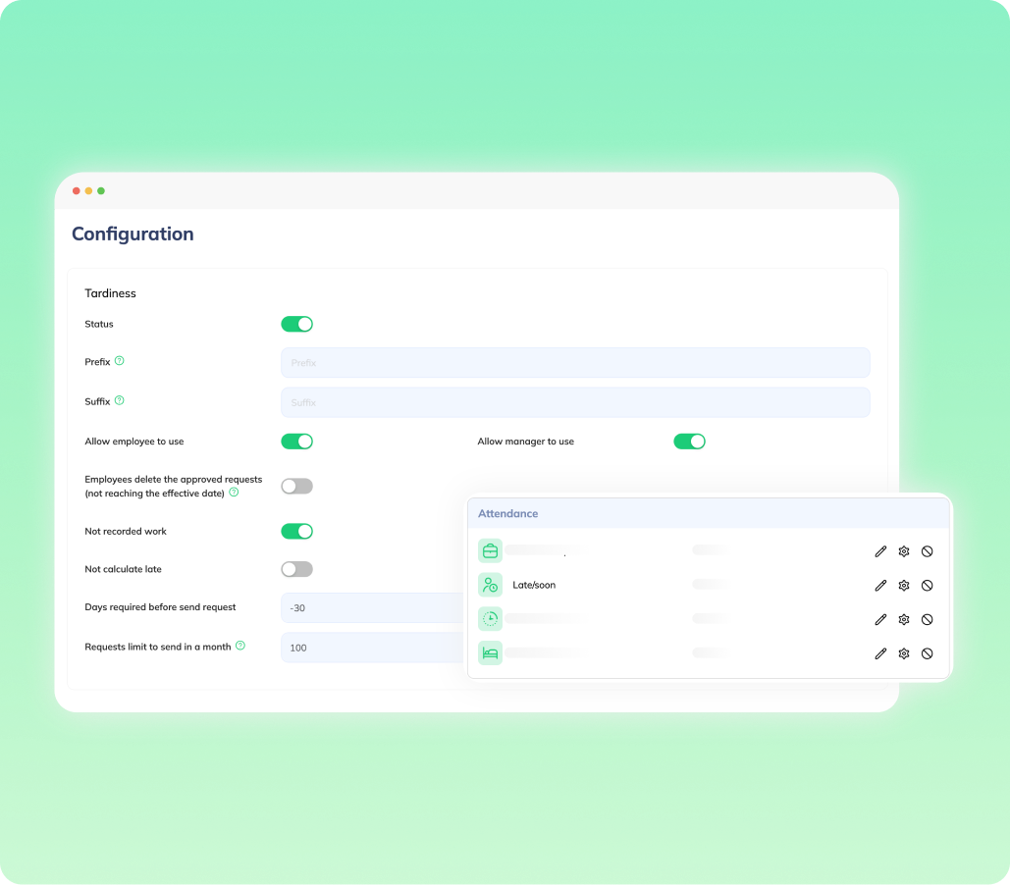
Task: Click the Late/soon person-clock icon
Action: 490,585
